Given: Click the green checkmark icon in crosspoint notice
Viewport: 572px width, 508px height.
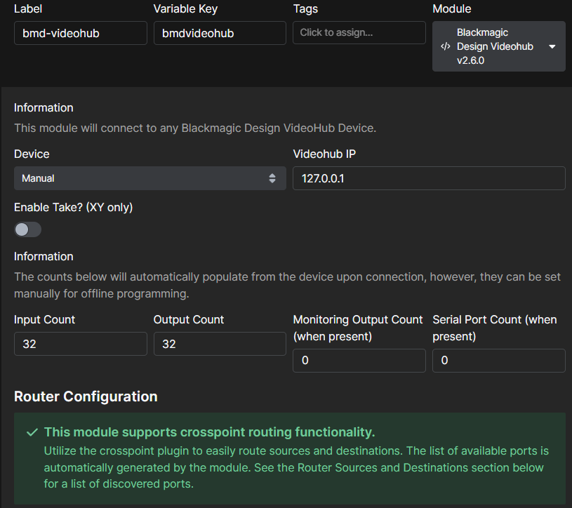Looking at the screenshot, I should coord(32,432).
